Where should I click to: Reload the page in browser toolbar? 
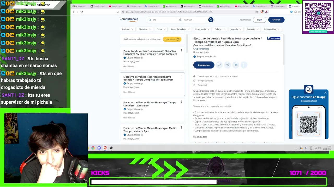(x=82, y=12)
